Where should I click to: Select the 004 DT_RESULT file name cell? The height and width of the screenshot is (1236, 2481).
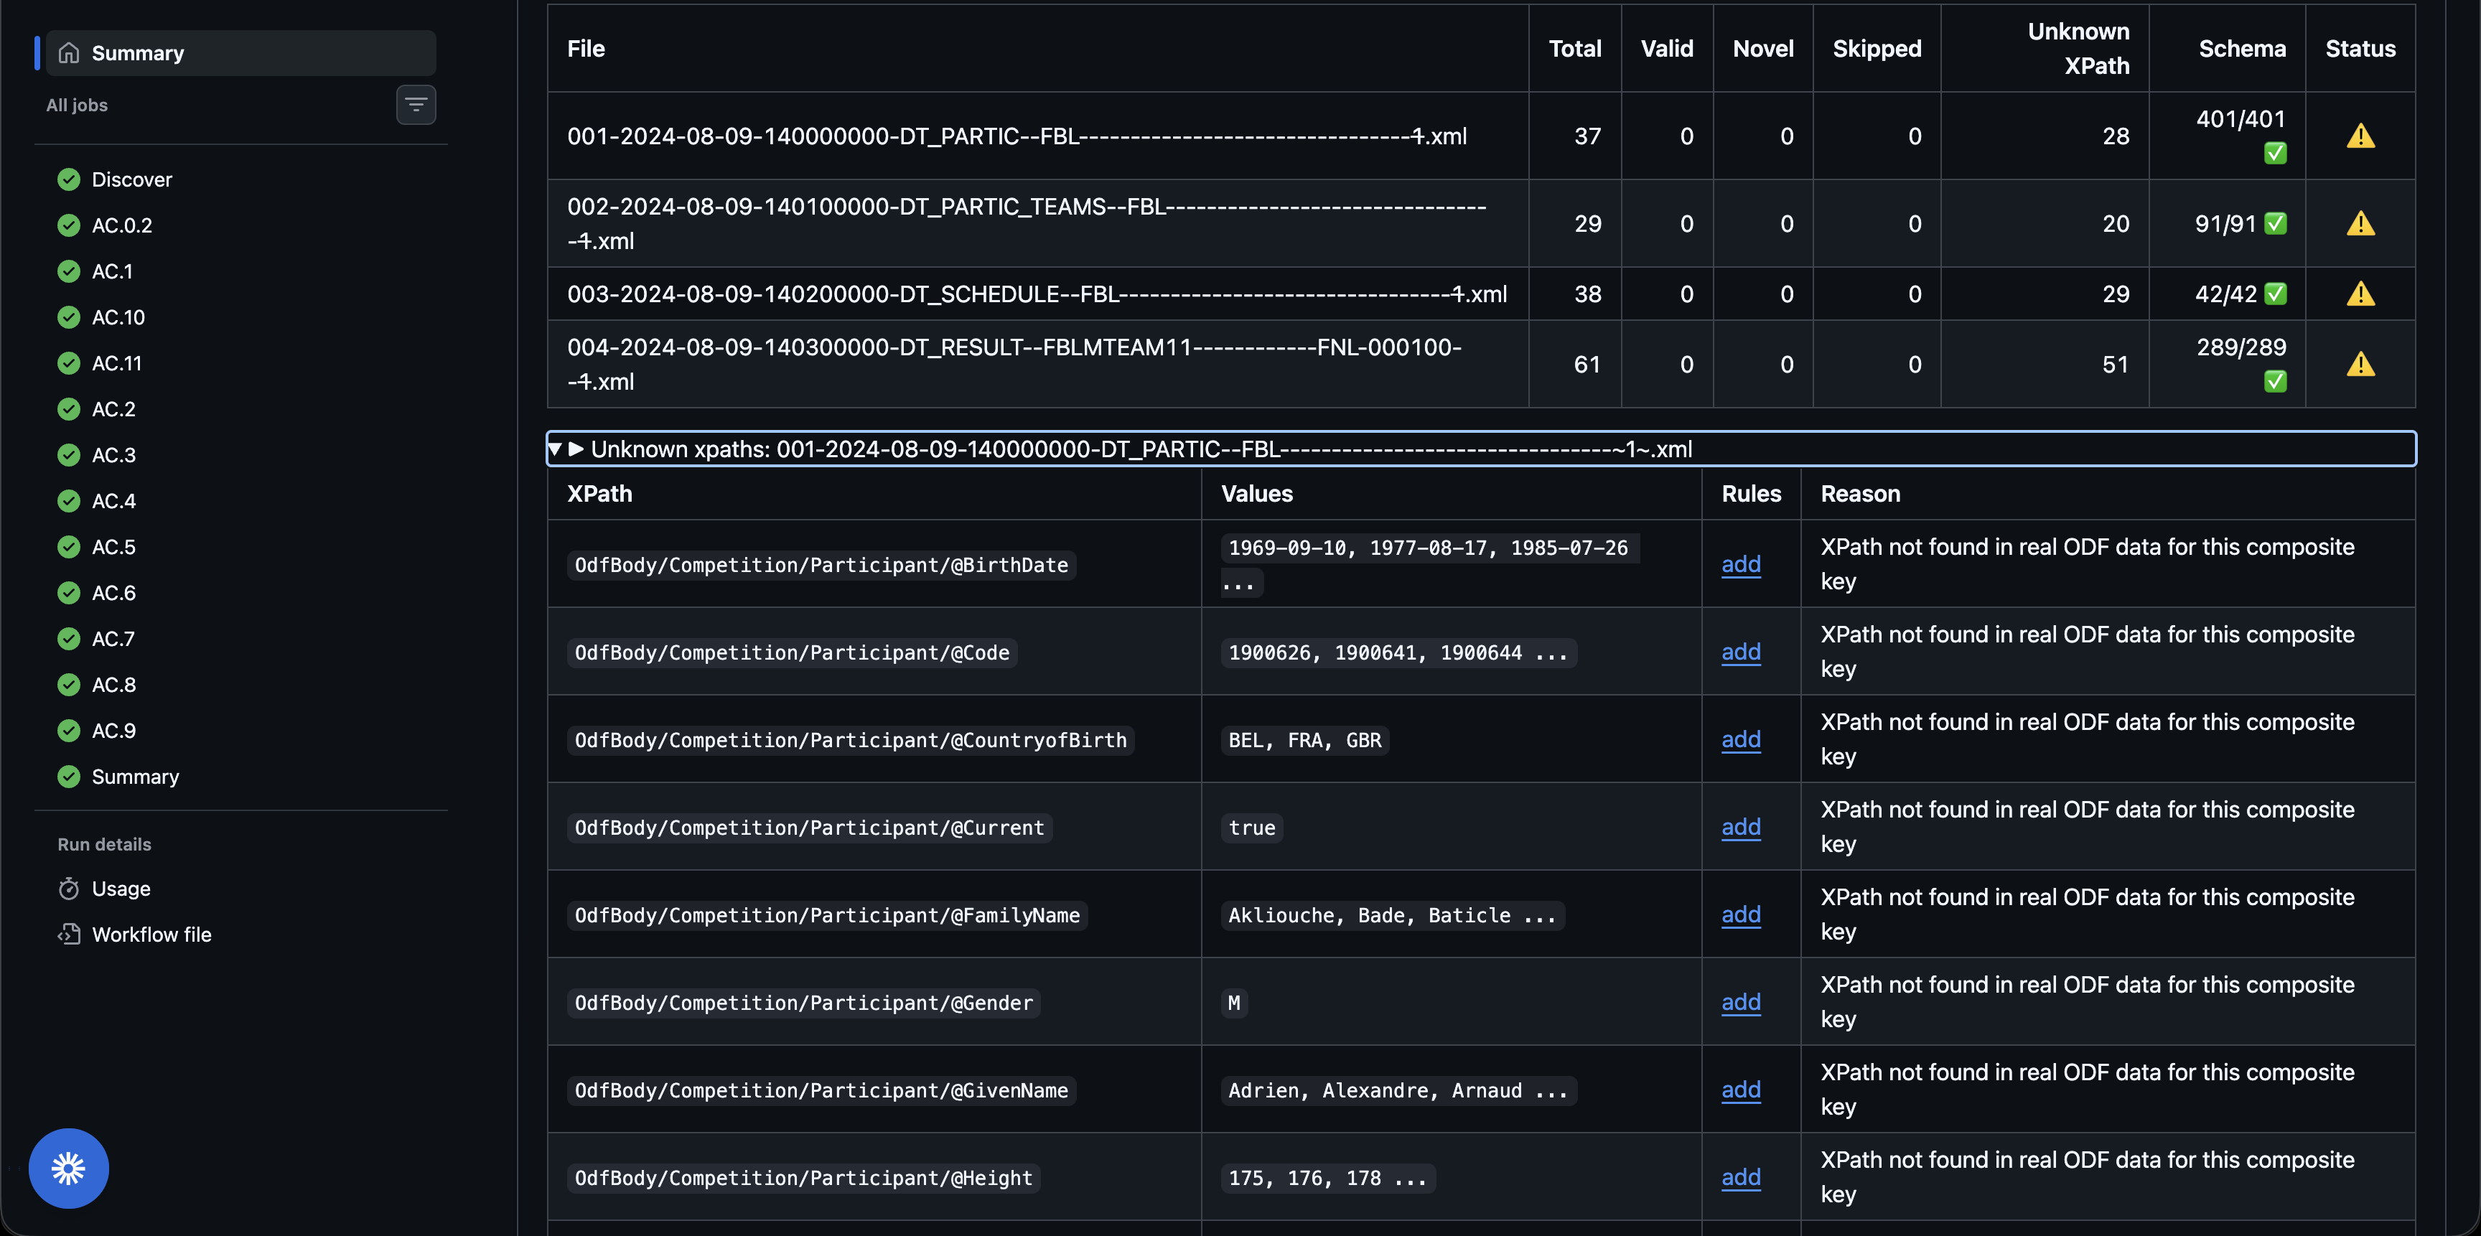pos(1037,364)
